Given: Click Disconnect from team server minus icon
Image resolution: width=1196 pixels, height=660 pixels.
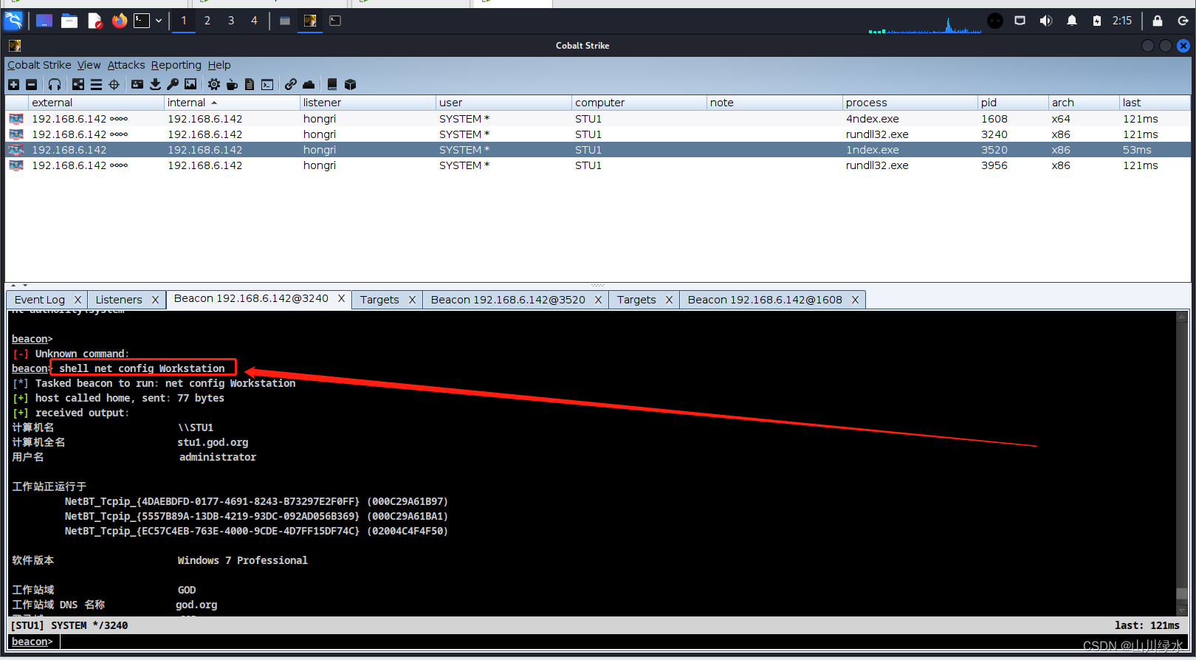Looking at the screenshot, I should coord(31,85).
